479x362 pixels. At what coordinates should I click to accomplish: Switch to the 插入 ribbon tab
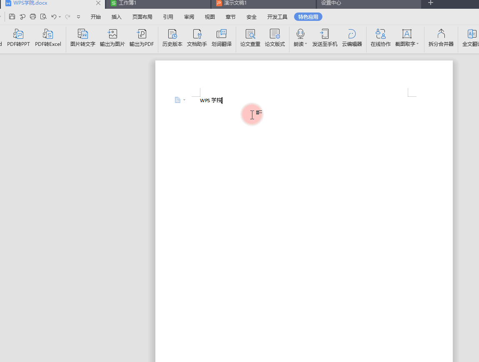[x=116, y=17]
